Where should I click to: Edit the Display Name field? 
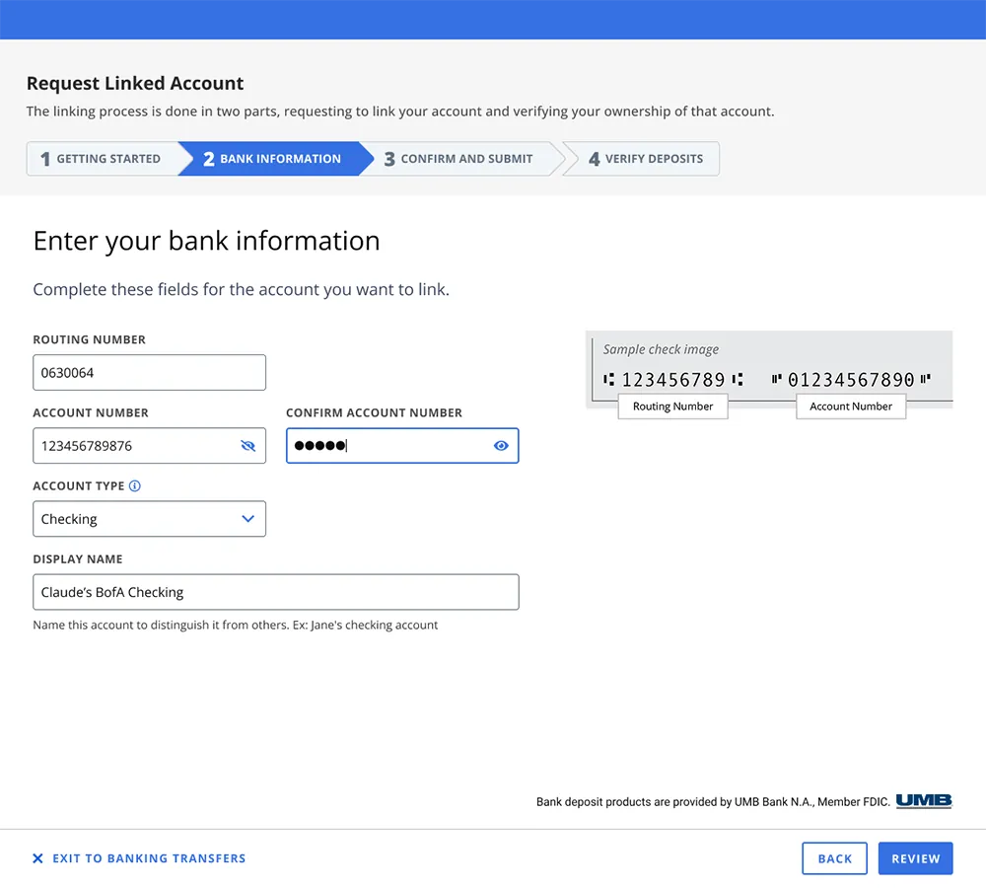tap(275, 592)
